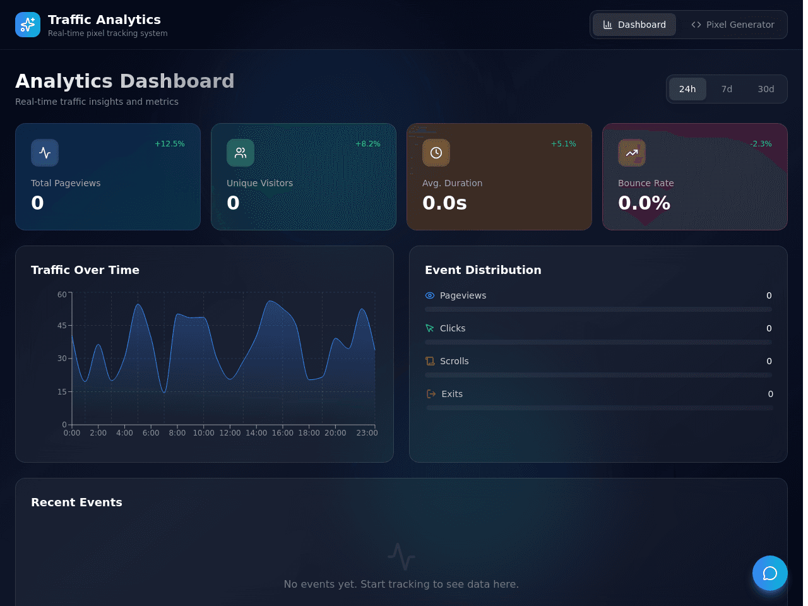Click the Clicks progress bar

(598, 342)
